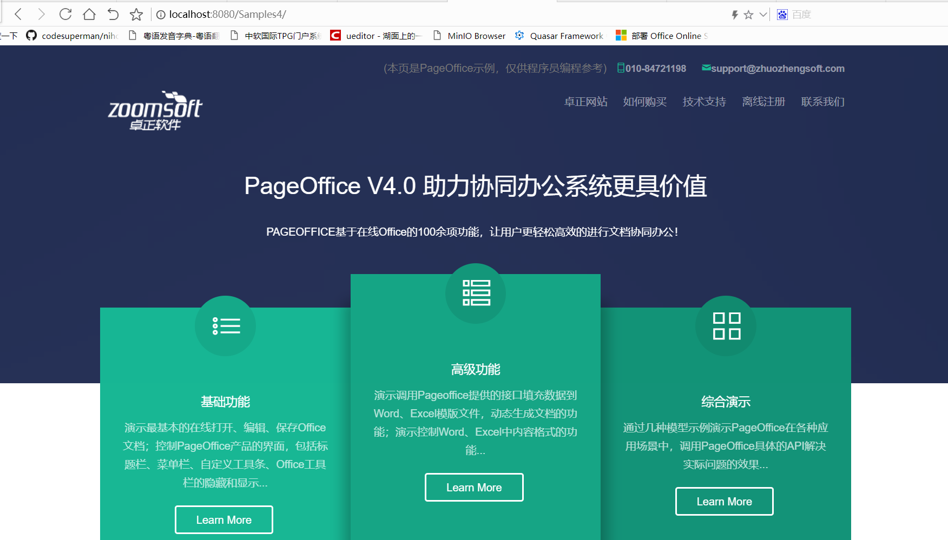Click the 本页是PageOffice示例 notice text
This screenshot has width=948, height=540.
(495, 68)
